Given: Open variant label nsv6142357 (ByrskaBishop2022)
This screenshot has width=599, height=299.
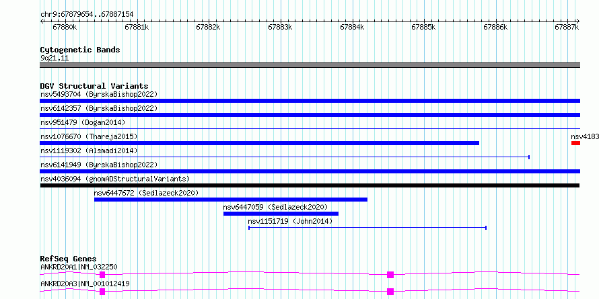Looking at the screenshot, I should coord(99,108).
